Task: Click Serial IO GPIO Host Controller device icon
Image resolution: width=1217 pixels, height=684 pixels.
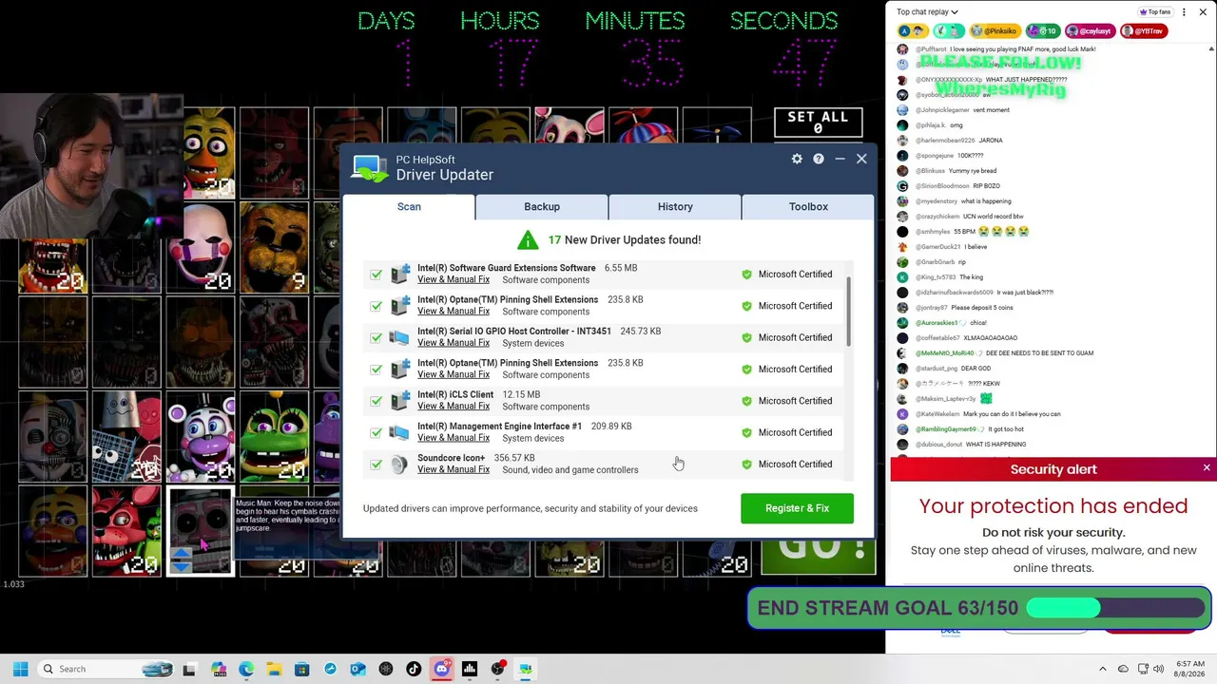Action: [x=399, y=337]
